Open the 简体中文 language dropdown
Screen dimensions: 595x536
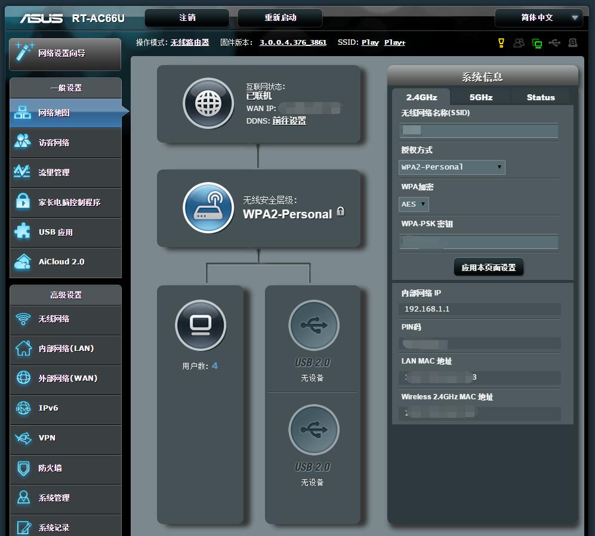click(x=538, y=18)
